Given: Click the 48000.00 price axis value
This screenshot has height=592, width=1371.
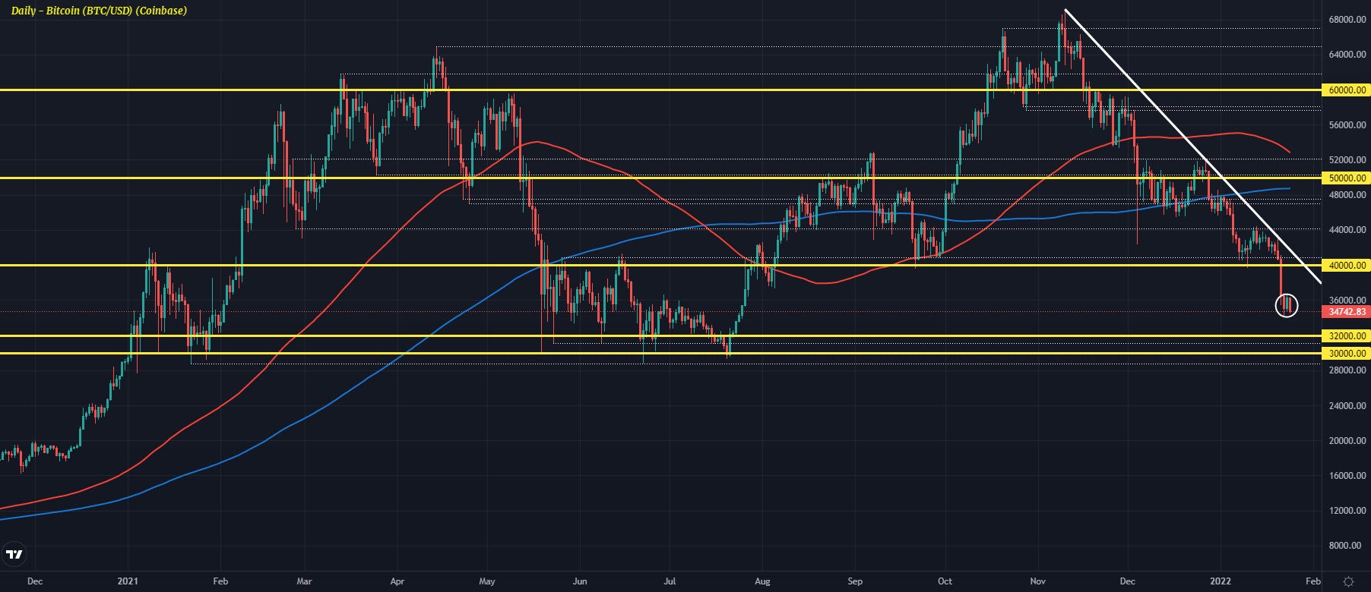Looking at the screenshot, I should tap(1347, 195).
